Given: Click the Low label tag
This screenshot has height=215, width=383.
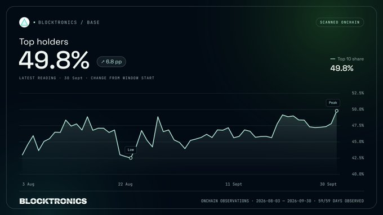Looking at the screenshot, I should pos(131,150).
